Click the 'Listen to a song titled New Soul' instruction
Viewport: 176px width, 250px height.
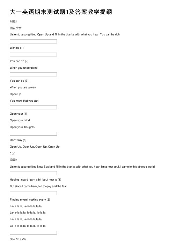click(x=82, y=167)
